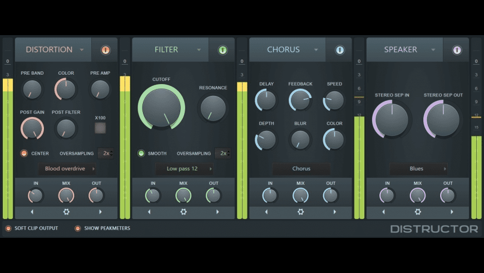Click Chorus module left arrow
484x273 pixels.
(266, 212)
